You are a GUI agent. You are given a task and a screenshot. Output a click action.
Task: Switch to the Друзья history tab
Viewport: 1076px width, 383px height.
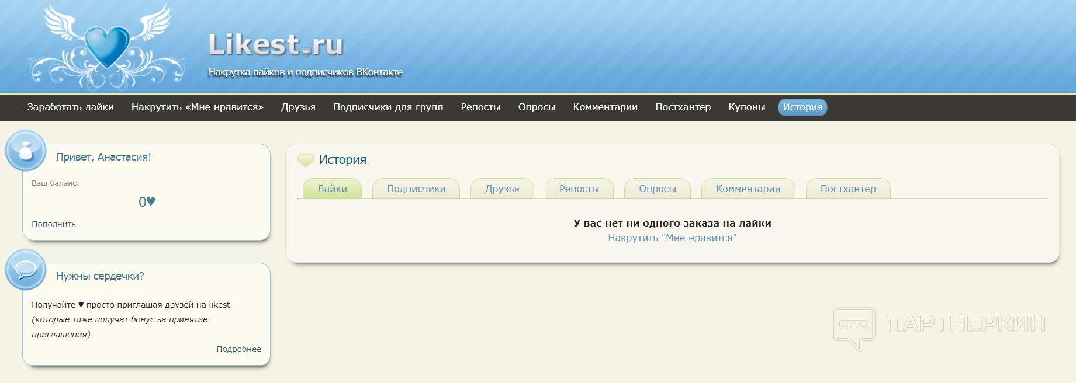pyautogui.click(x=502, y=189)
